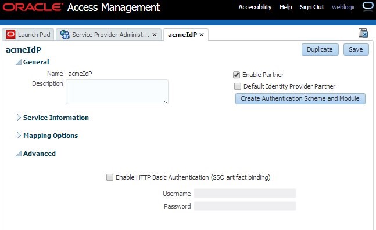Image resolution: width=376 pixels, height=230 pixels.
Task: Open the Help link
Action: (x=285, y=7)
